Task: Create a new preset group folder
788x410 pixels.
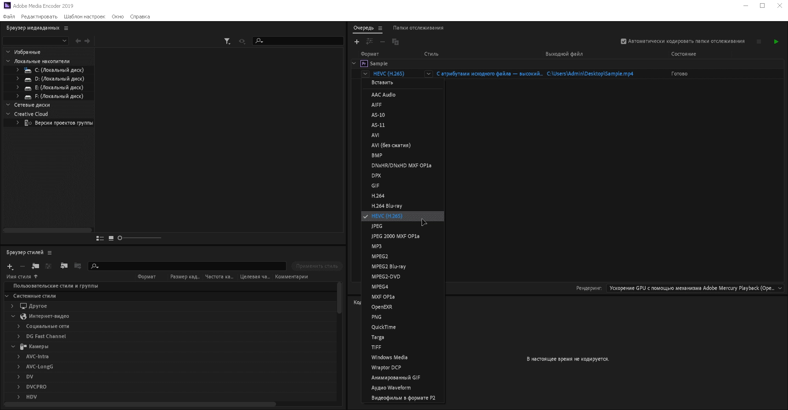Action: 35,266
